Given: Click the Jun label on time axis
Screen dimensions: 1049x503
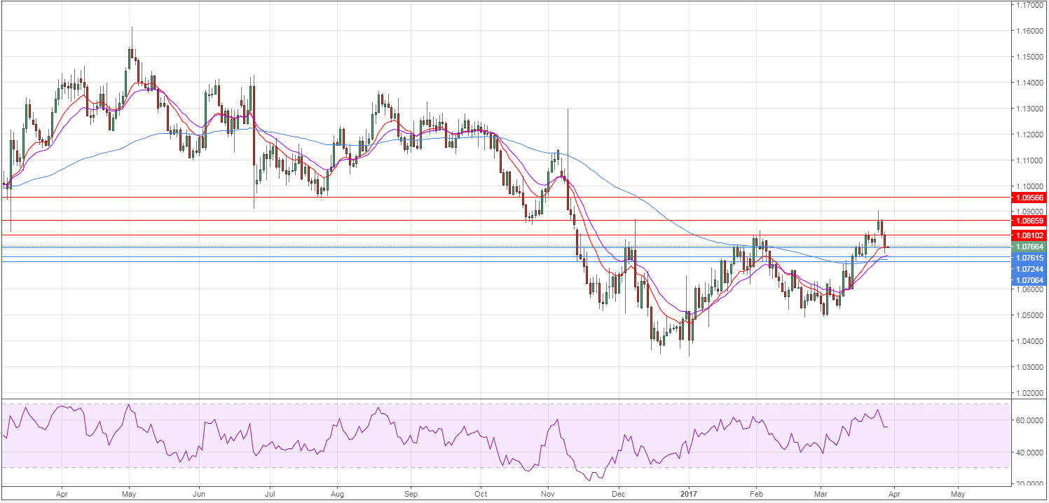Looking at the screenshot, I should tap(198, 495).
